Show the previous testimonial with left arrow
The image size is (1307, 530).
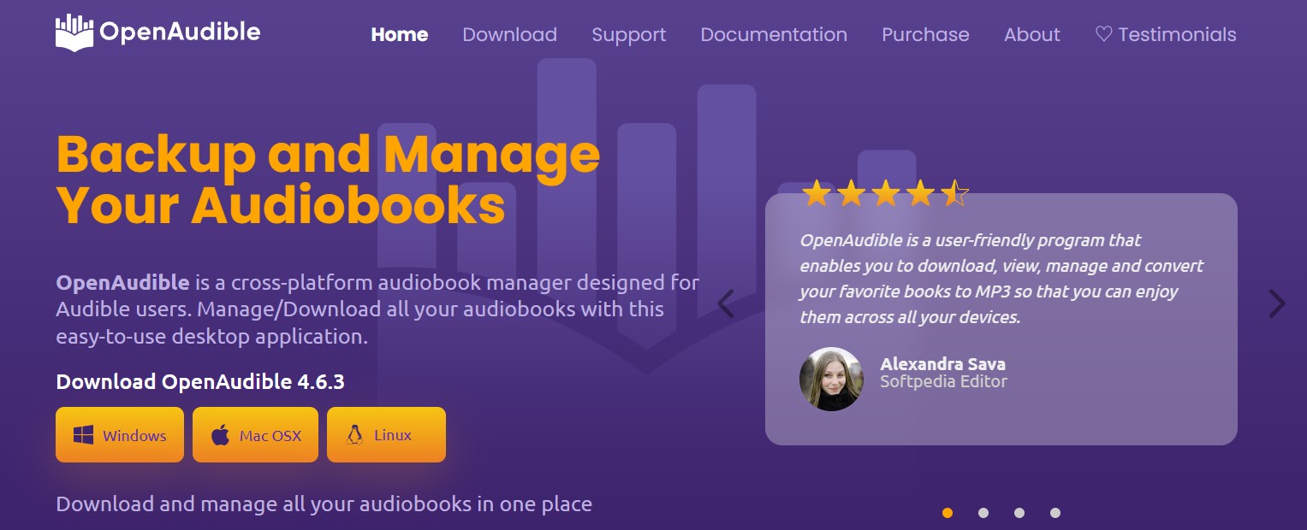pyautogui.click(x=726, y=303)
